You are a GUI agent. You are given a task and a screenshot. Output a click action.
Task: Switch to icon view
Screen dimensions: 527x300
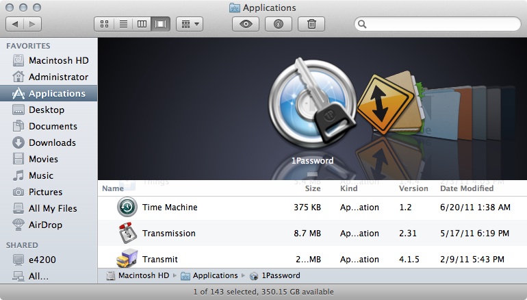tap(104, 24)
